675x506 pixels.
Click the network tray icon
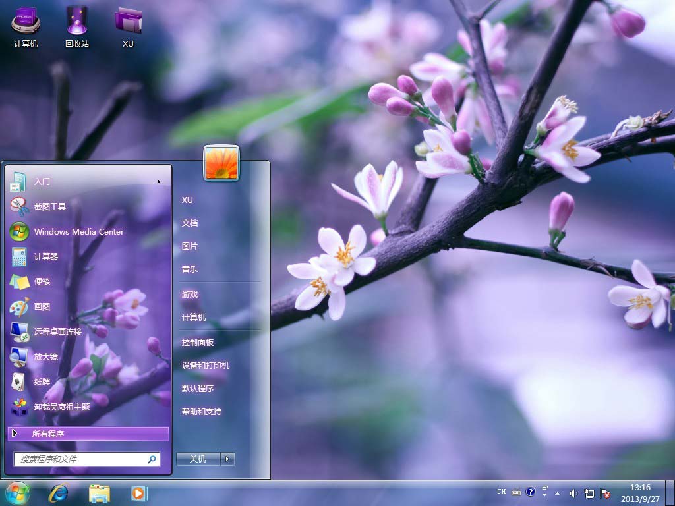pos(589,493)
